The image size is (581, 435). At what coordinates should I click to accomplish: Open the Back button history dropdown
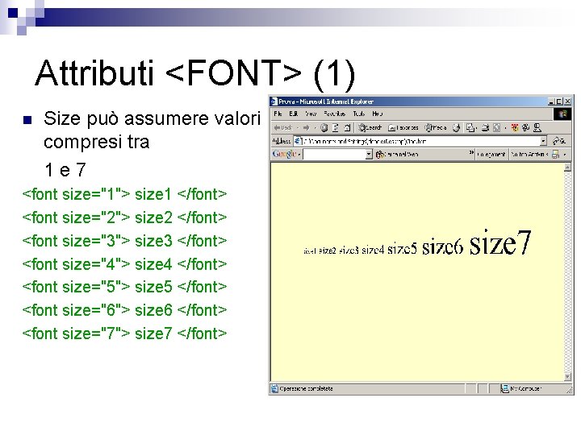click(x=298, y=128)
